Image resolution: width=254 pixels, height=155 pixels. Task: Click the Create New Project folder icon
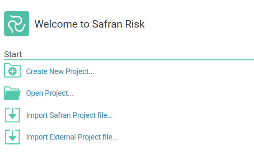(13, 70)
